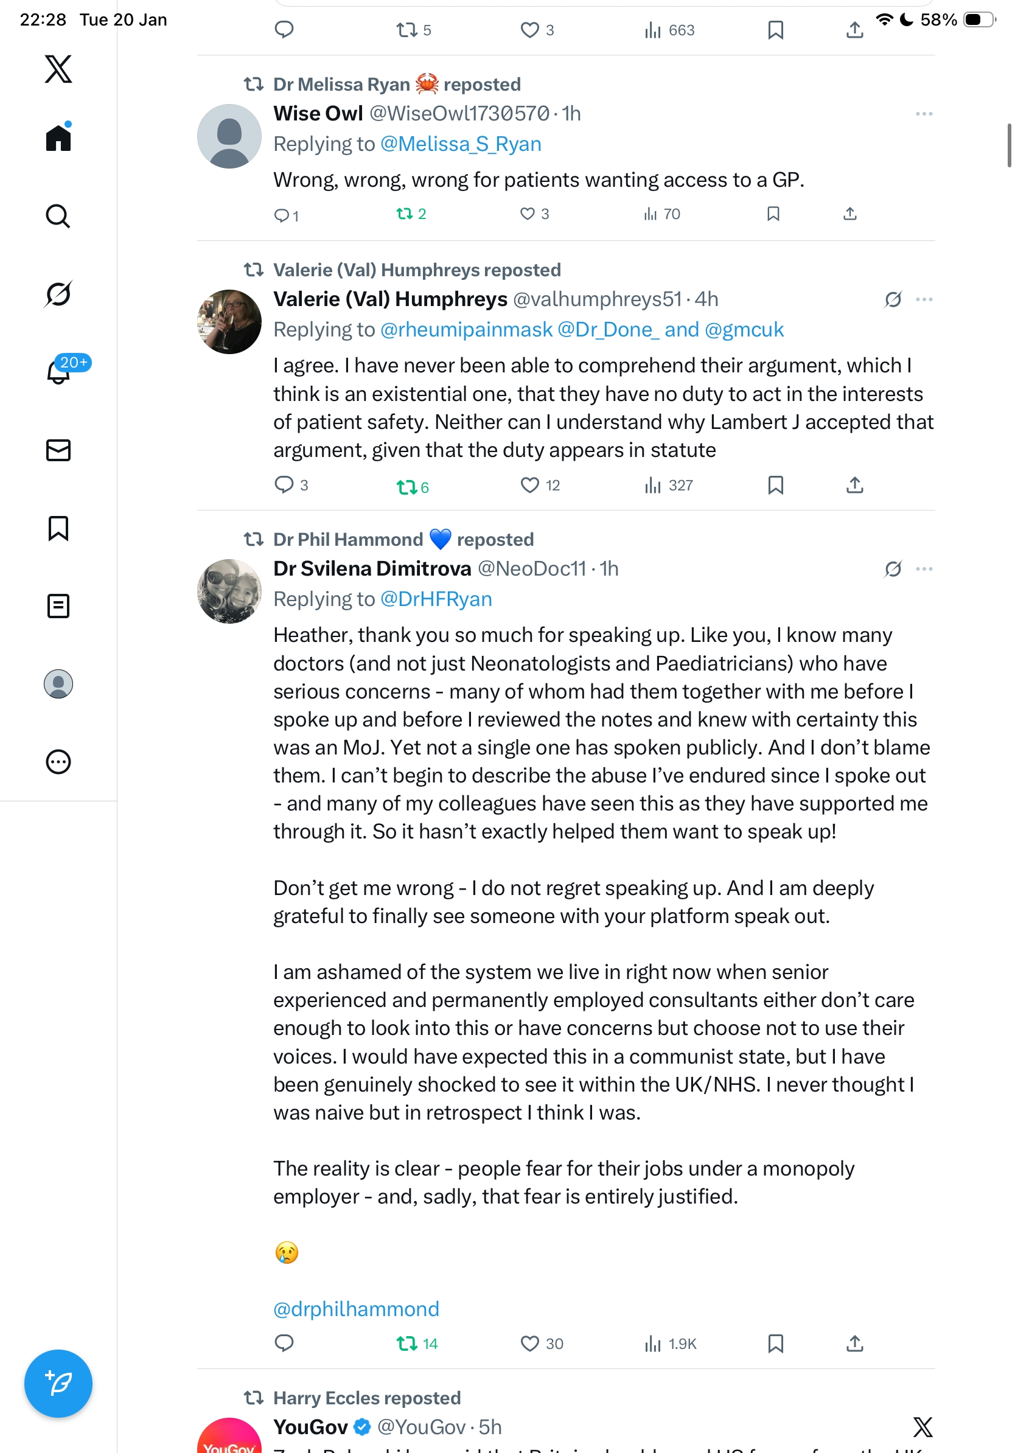Like Valerie Humphreys' post with 12 likes

(529, 486)
